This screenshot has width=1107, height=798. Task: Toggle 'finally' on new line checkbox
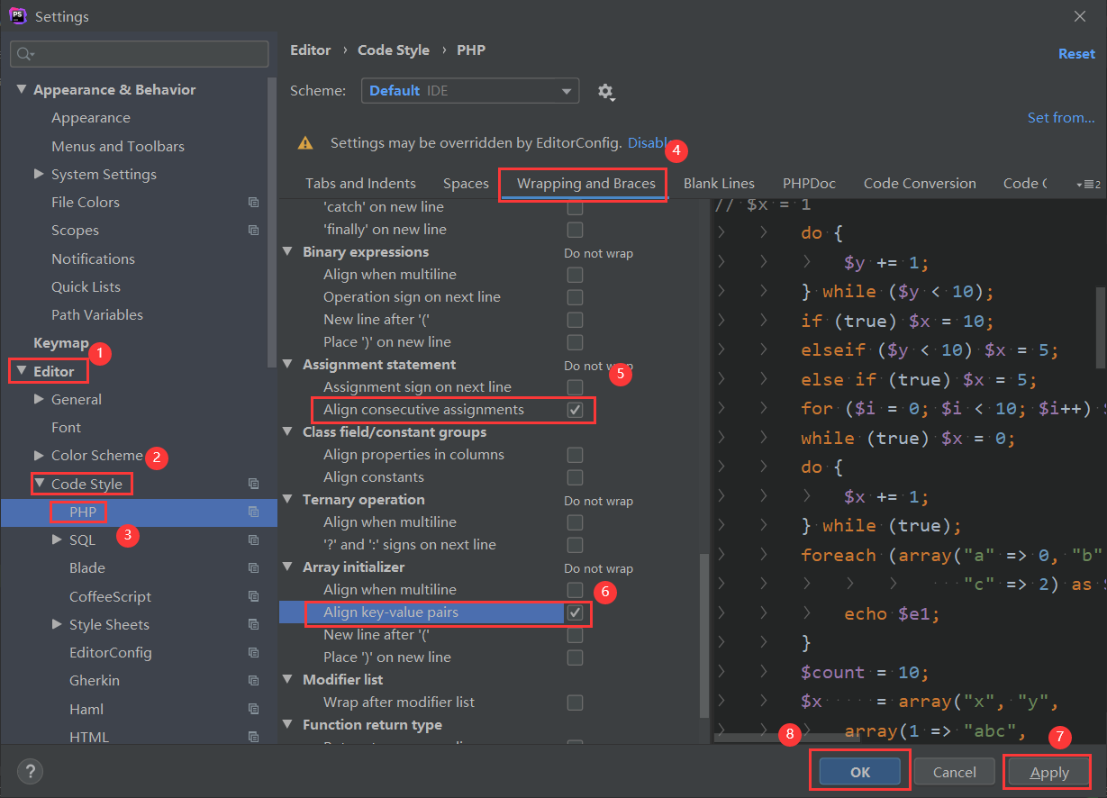pos(575,230)
